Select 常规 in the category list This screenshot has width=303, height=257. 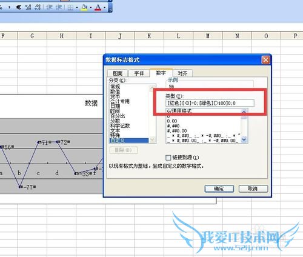point(115,87)
